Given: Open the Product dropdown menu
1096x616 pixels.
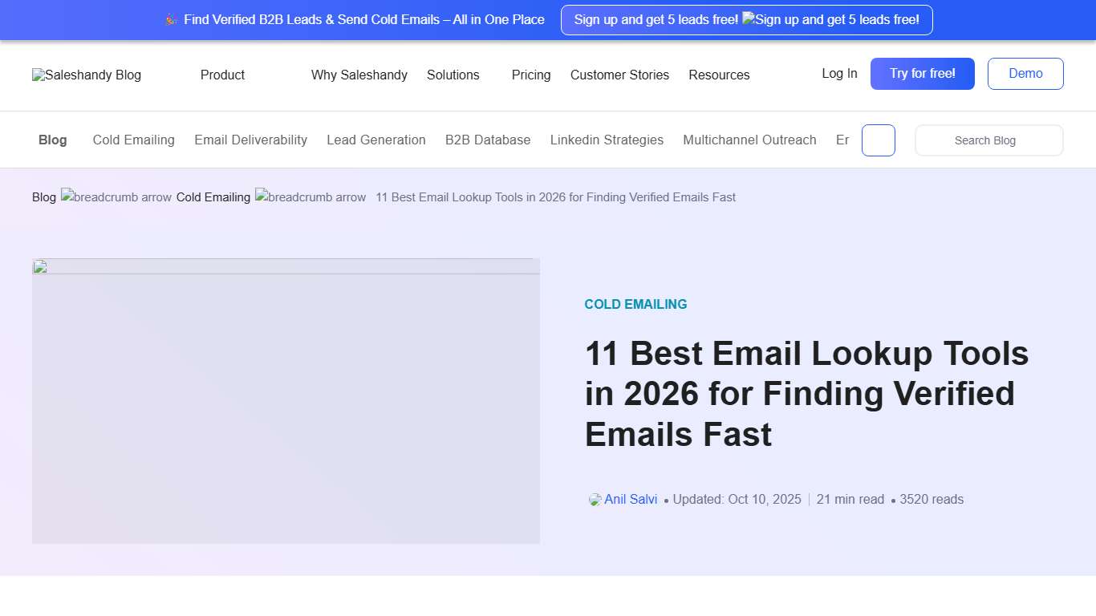Looking at the screenshot, I should [222, 75].
